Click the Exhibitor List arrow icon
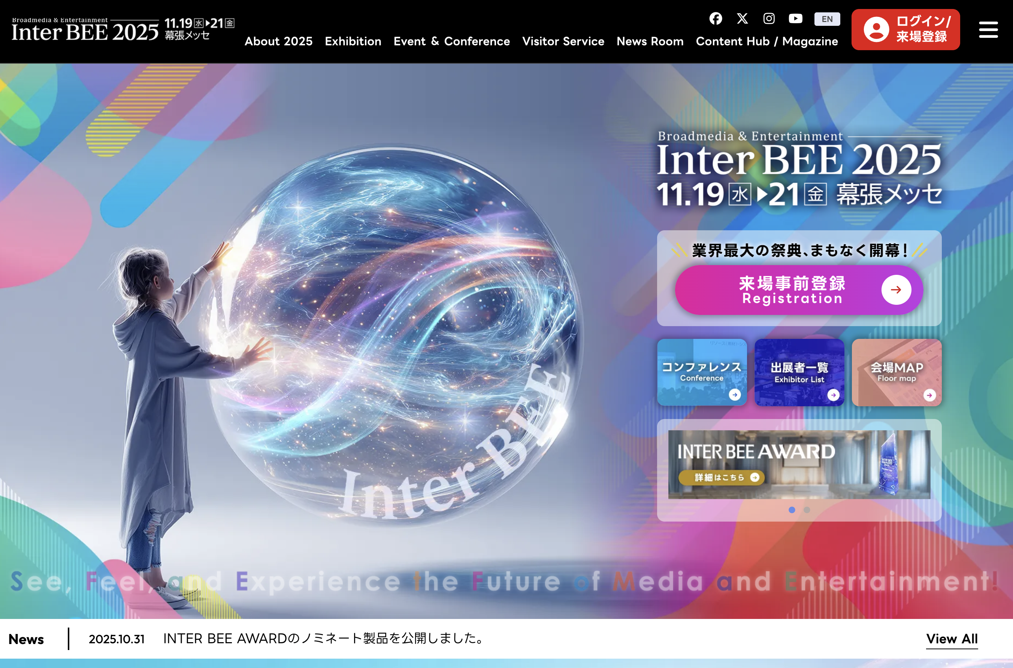1013x668 pixels. [833, 395]
